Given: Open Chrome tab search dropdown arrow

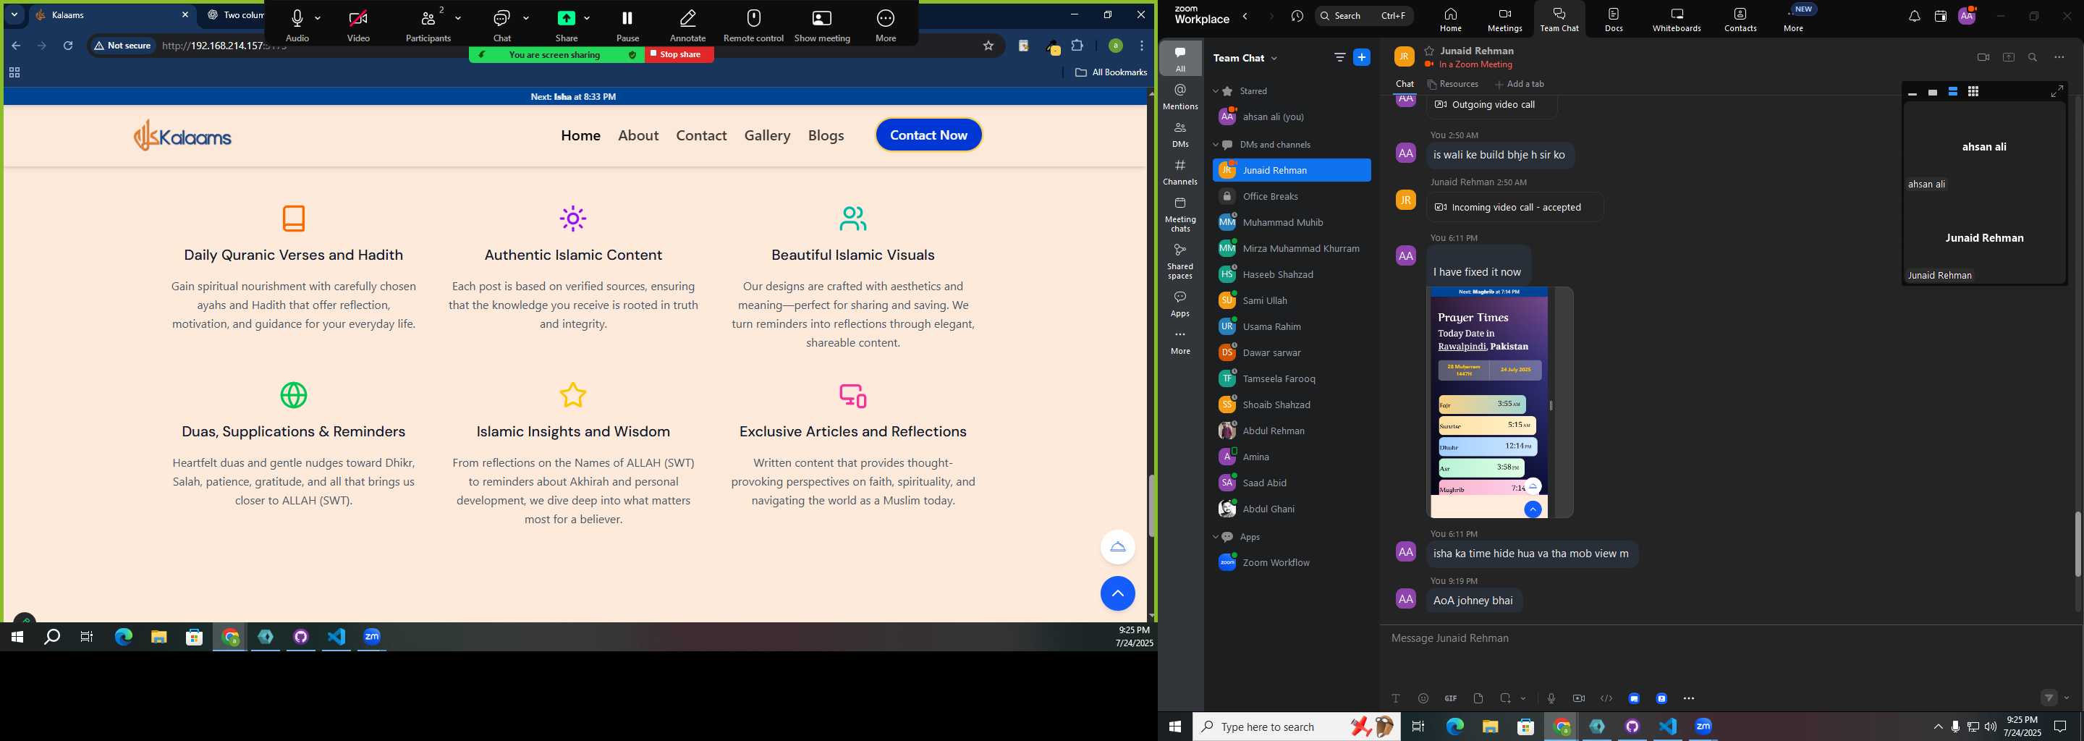Looking at the screenshot, I should coord(14,15).
